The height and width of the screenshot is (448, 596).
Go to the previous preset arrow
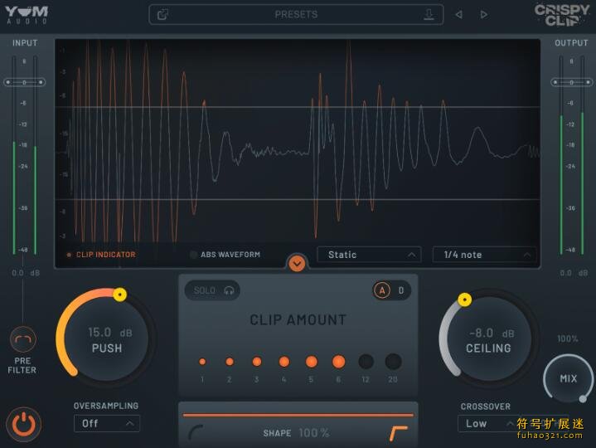tap(458, 14)
